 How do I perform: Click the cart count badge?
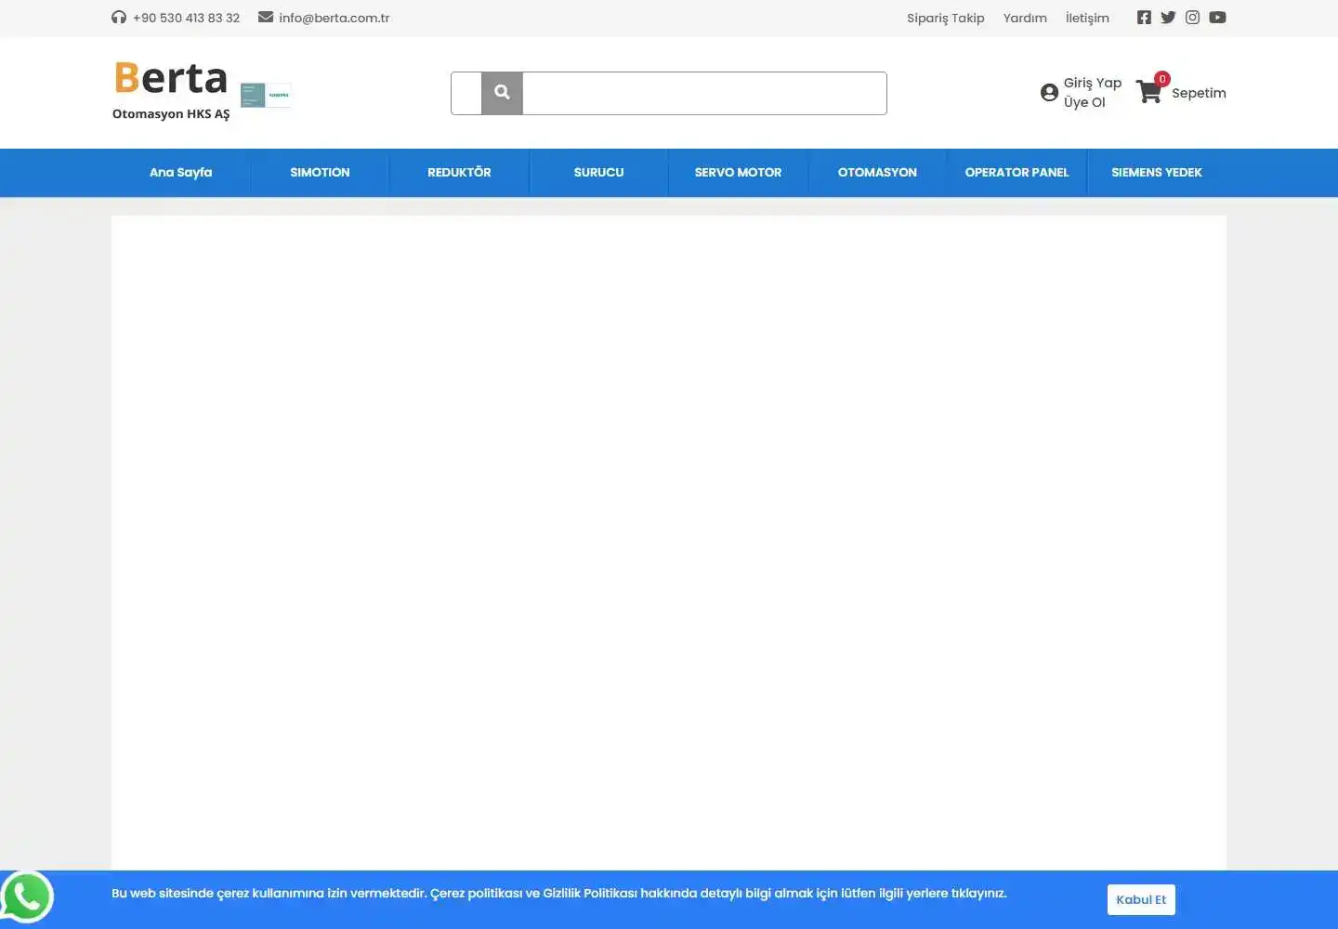point(1161,79)
